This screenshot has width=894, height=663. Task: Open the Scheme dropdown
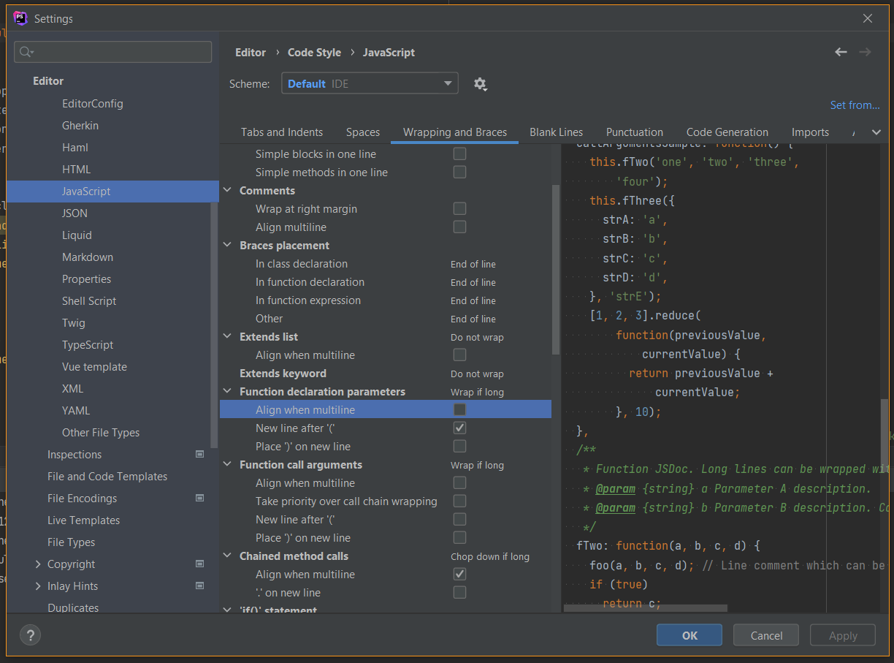click(x=370, y=84)
